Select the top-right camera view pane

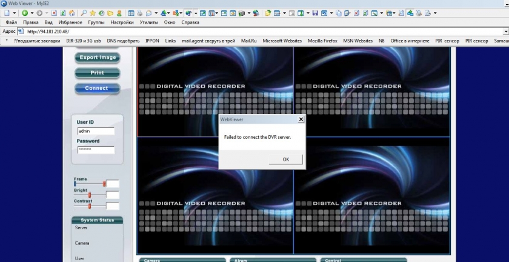tap(371, 92)
